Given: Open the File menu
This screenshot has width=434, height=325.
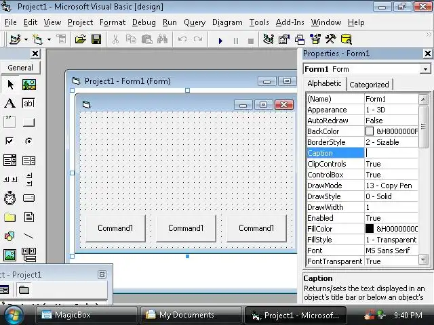Looking at the screenshot, I should [11, 22].
